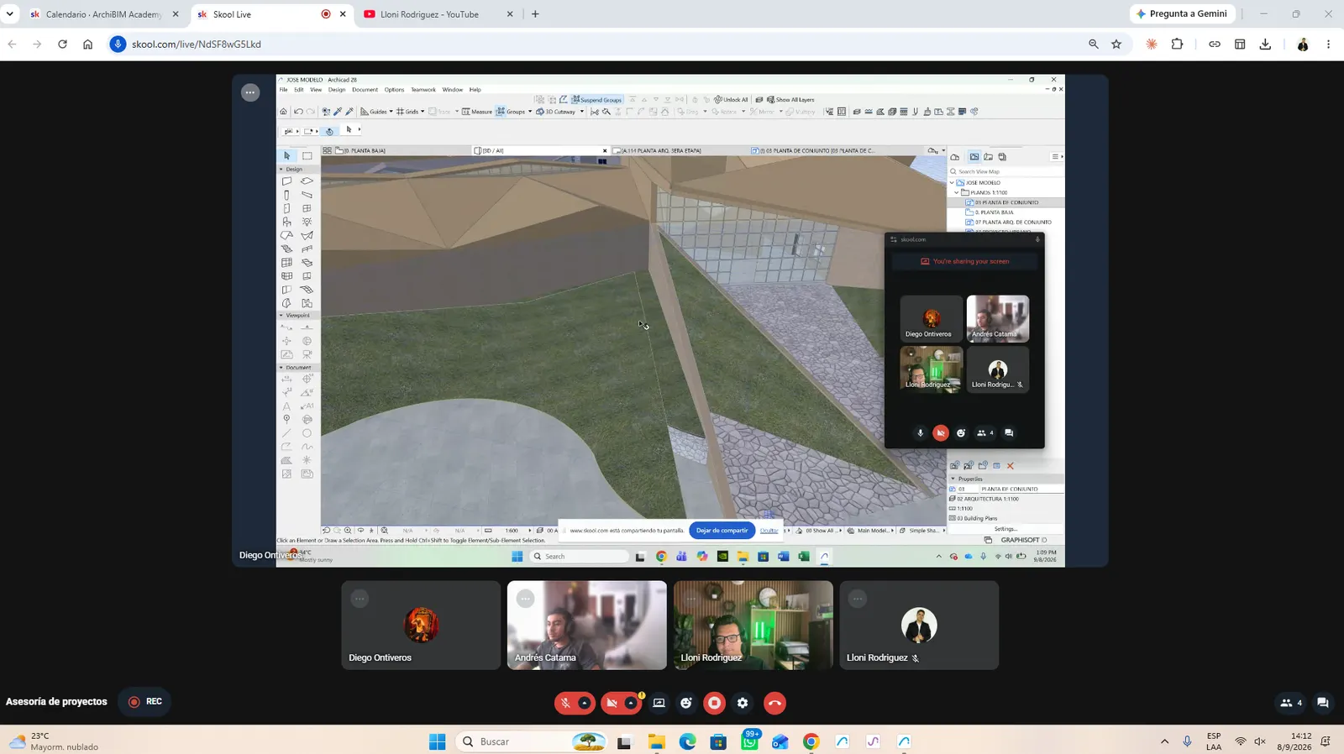Select Andrés Catama video thumbnail
This screenshot has height=754, width=1344.
tap(587, 626)
